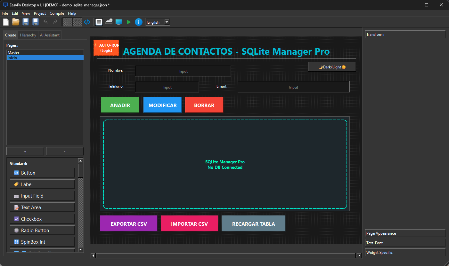Click the green AÑADIR button
The image size is (449, 266).
[x=120, y=105]
